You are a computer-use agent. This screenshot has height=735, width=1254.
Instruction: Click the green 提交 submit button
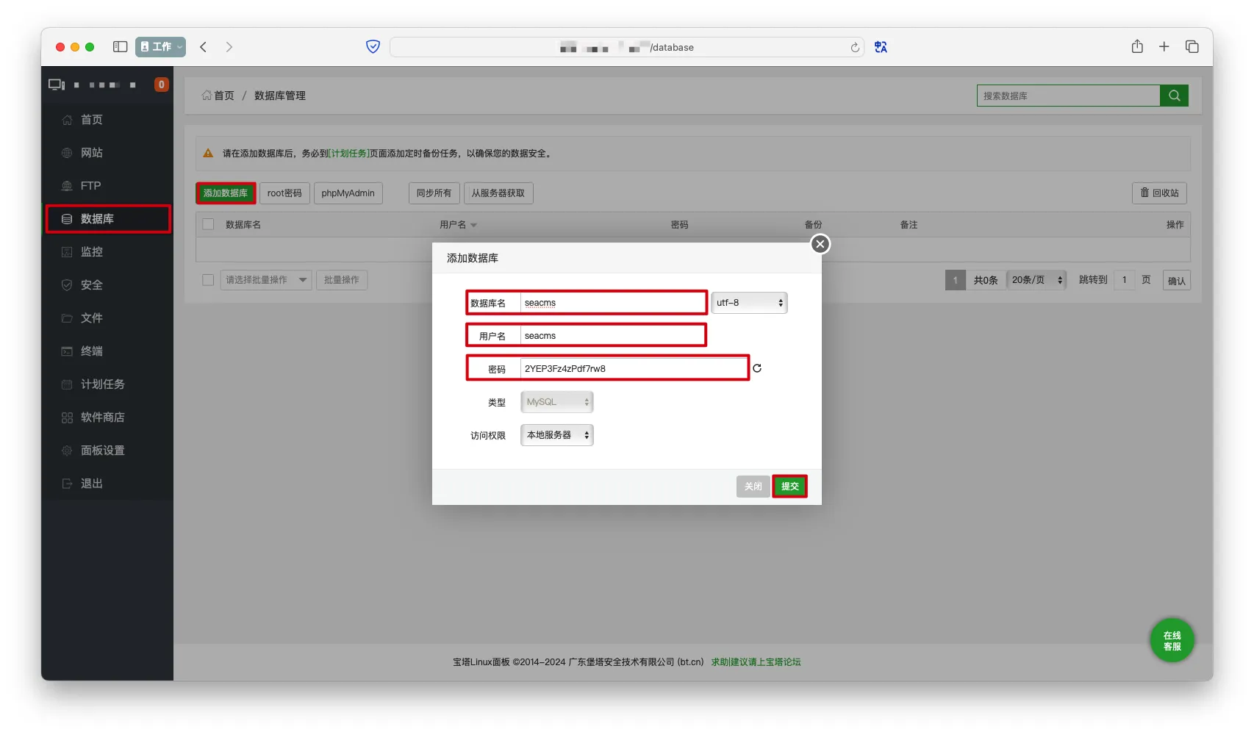(789, 487)
